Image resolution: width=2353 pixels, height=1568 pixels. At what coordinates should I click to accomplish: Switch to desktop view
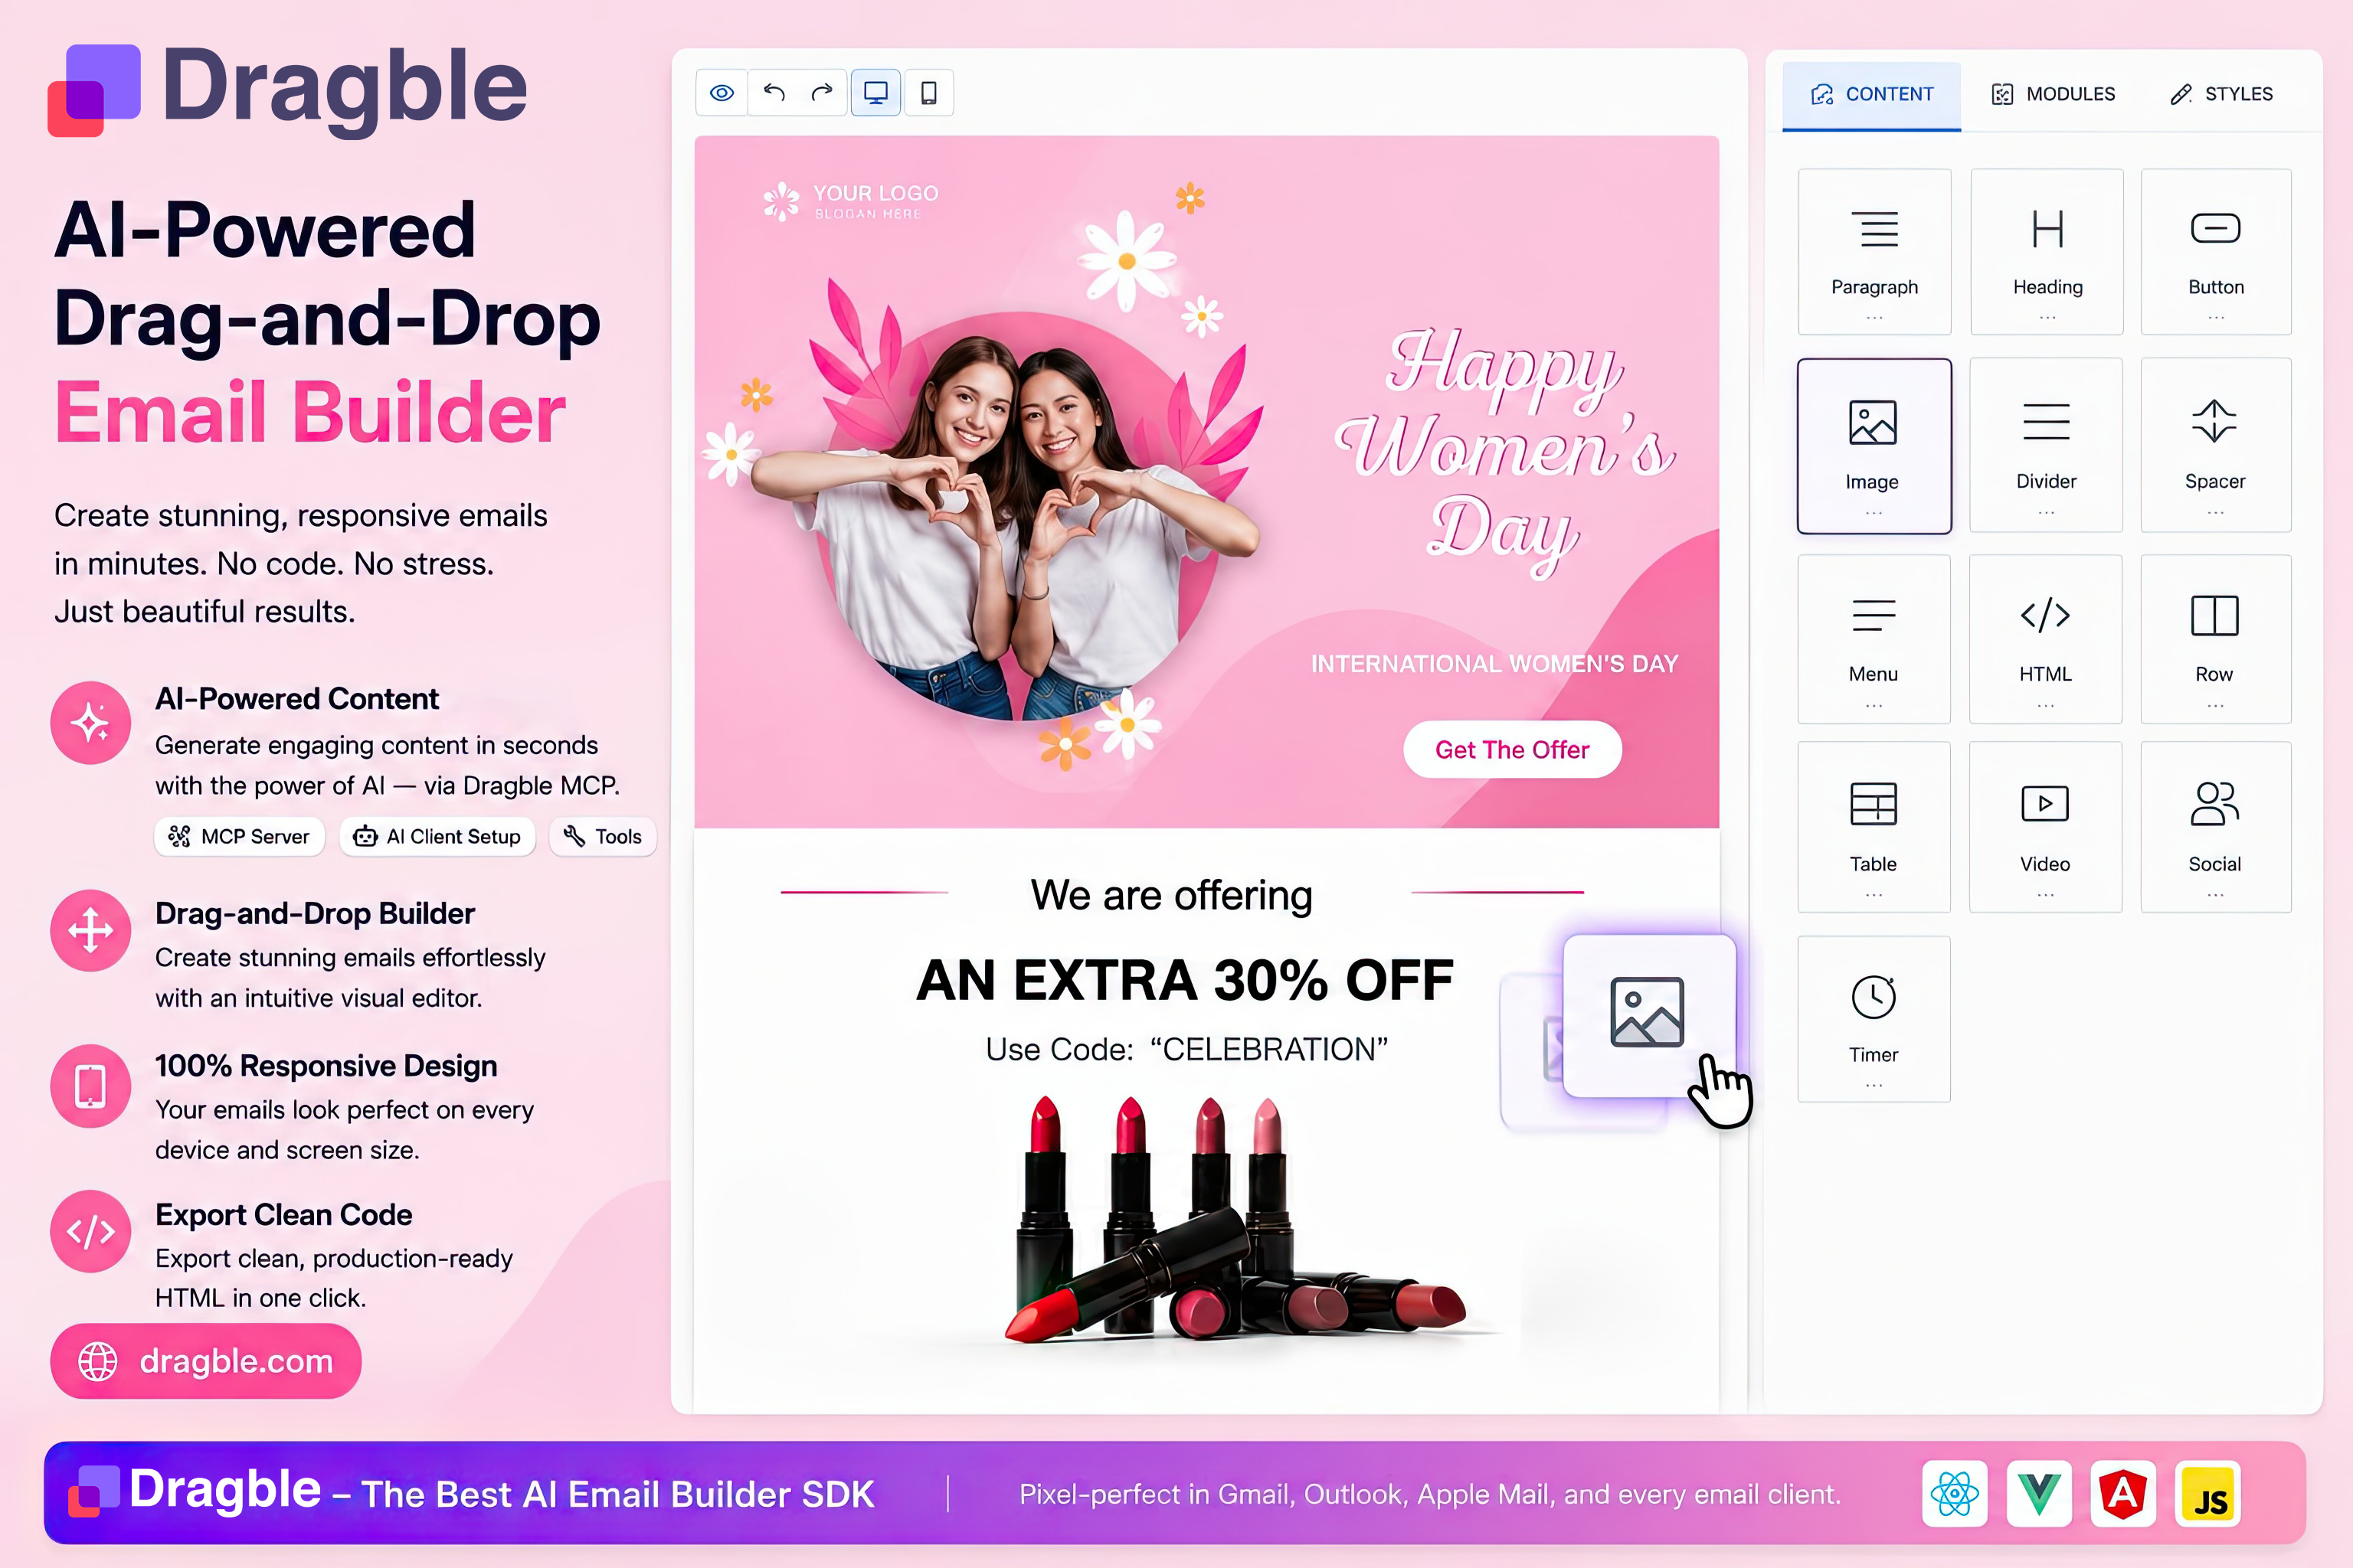point(875,93)
